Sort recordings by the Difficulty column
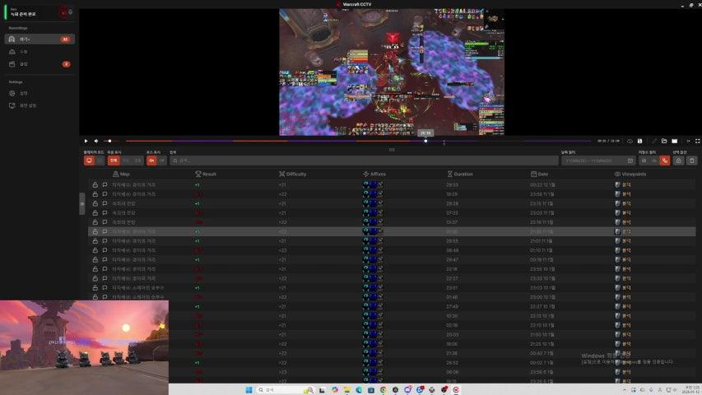Image resolution: width=702 pixels, height=395 pixels. click(292, 174)
